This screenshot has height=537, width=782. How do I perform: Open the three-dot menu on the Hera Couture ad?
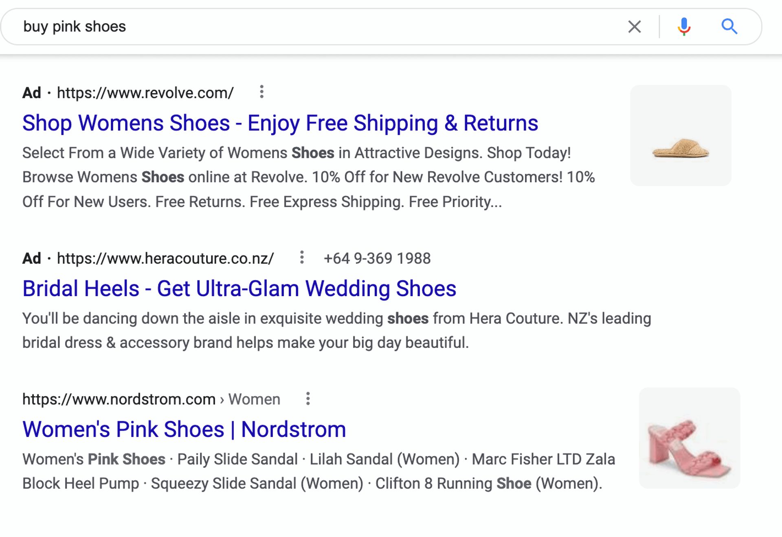coord(302,258)
